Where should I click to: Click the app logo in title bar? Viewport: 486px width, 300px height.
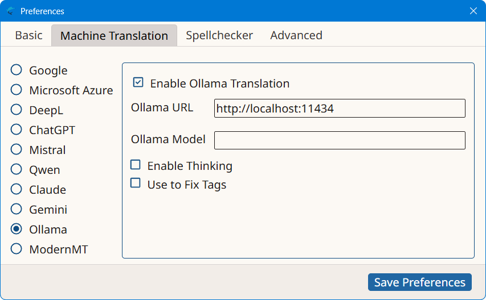pyautogui.click(x=10, y=11)
